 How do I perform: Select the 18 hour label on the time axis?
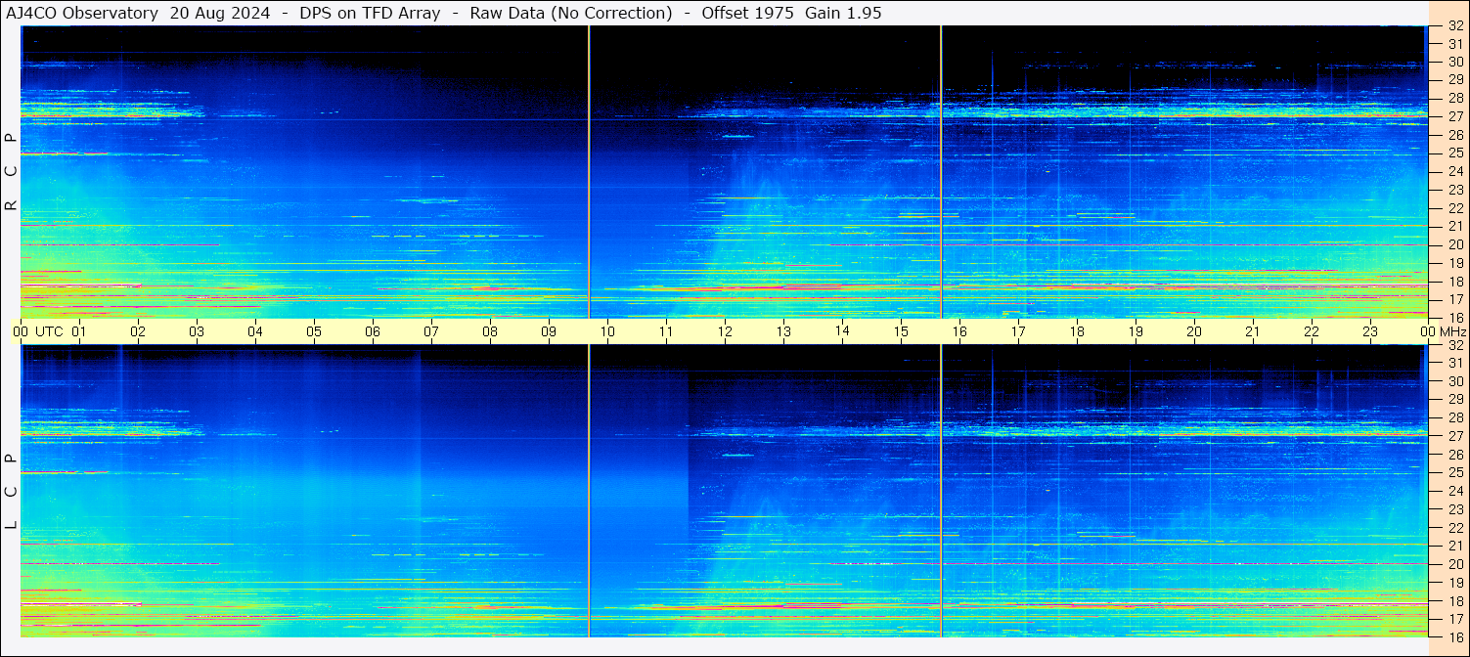pyautogui.click(x=1077, y=331)
